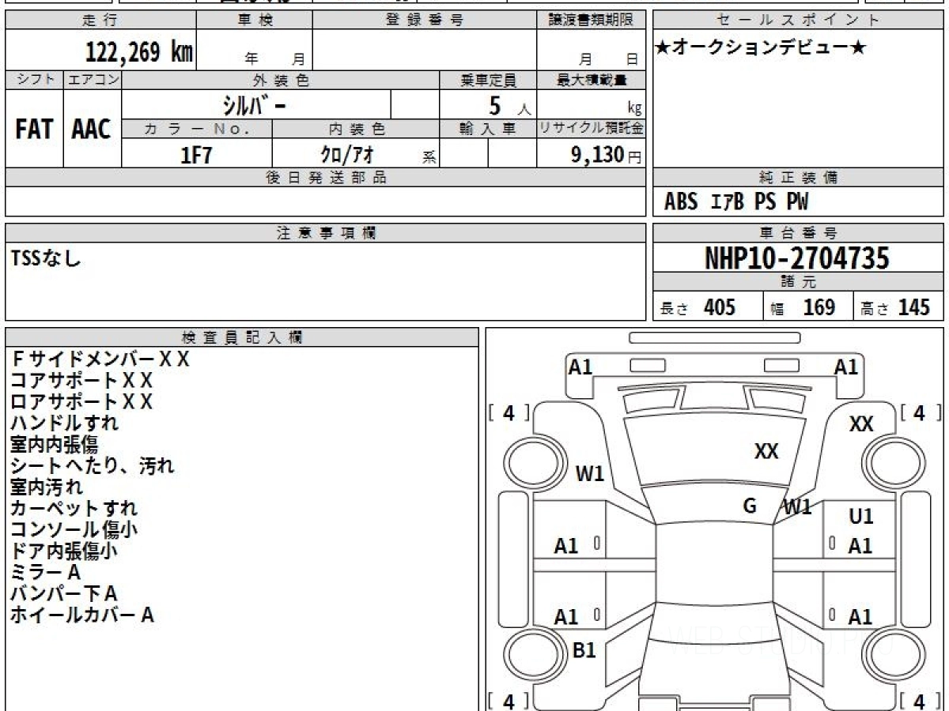
Task: Select the interior color クロ/アオ
Action: pyautogui.click(x=346, y=155)
